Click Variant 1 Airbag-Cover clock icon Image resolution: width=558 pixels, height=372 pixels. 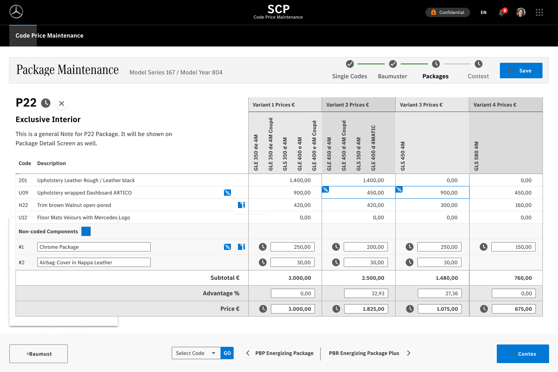tap(263, 262)
